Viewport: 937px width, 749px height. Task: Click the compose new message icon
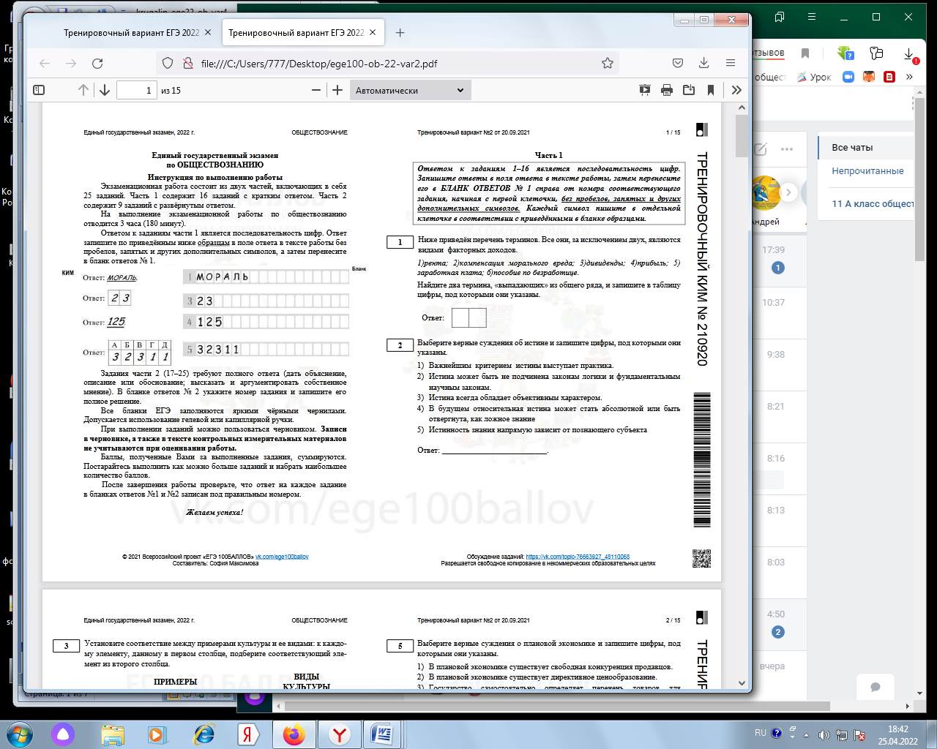point(761,148)
